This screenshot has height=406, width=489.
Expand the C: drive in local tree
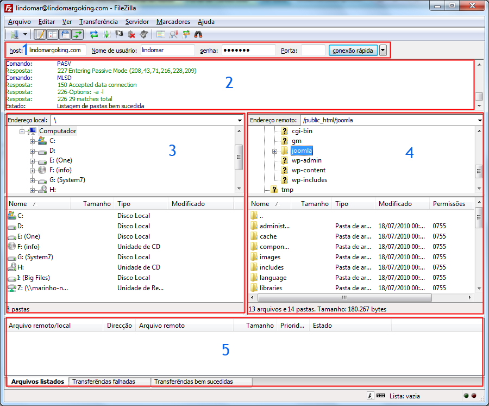[32, 141]
